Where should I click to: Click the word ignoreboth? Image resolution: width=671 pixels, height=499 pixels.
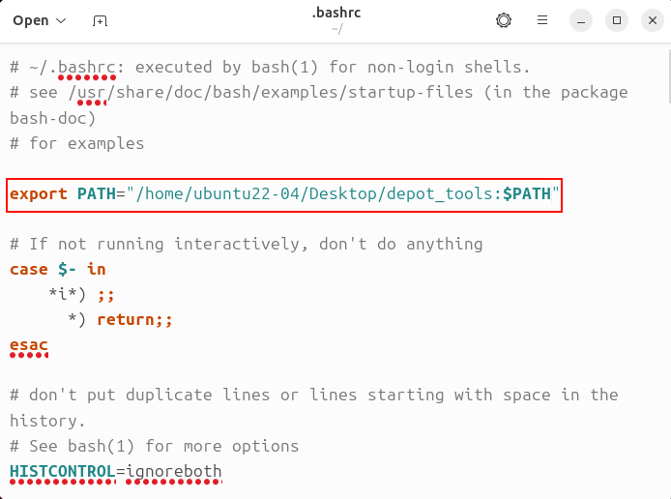(174, 471)
